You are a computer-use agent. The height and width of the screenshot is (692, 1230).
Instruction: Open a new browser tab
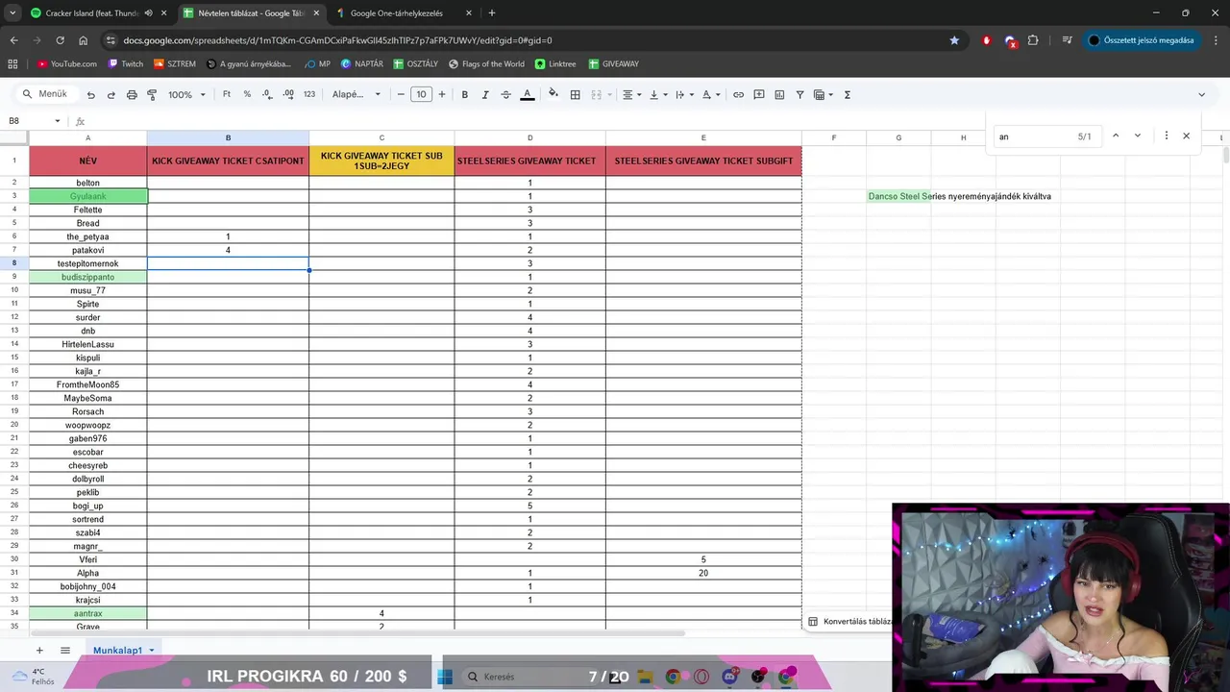pyautogui.click(x=492, y=13)
